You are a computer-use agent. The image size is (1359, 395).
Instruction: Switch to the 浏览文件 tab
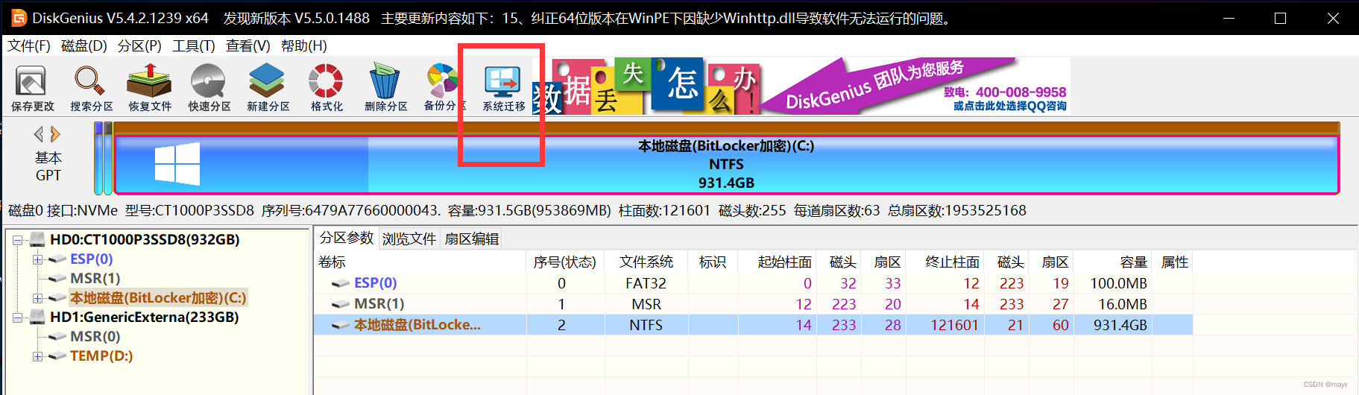[x=409, y=238]
